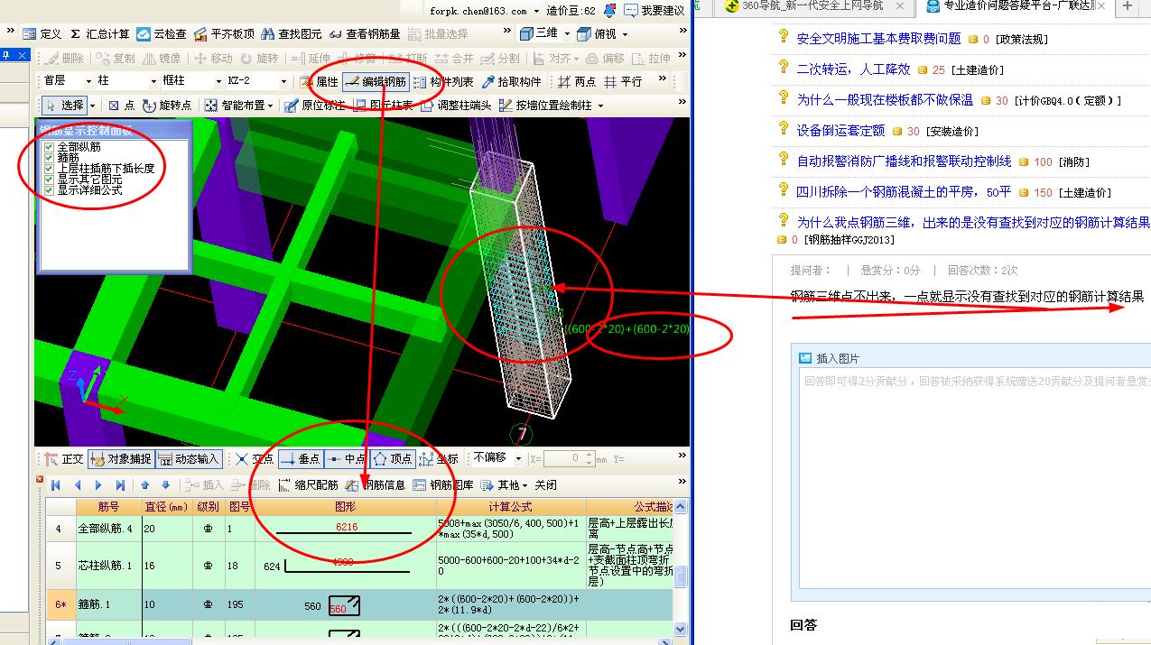
Task: Open 缩尺配筋 scaled reinforcement
Action: (308, 485)
